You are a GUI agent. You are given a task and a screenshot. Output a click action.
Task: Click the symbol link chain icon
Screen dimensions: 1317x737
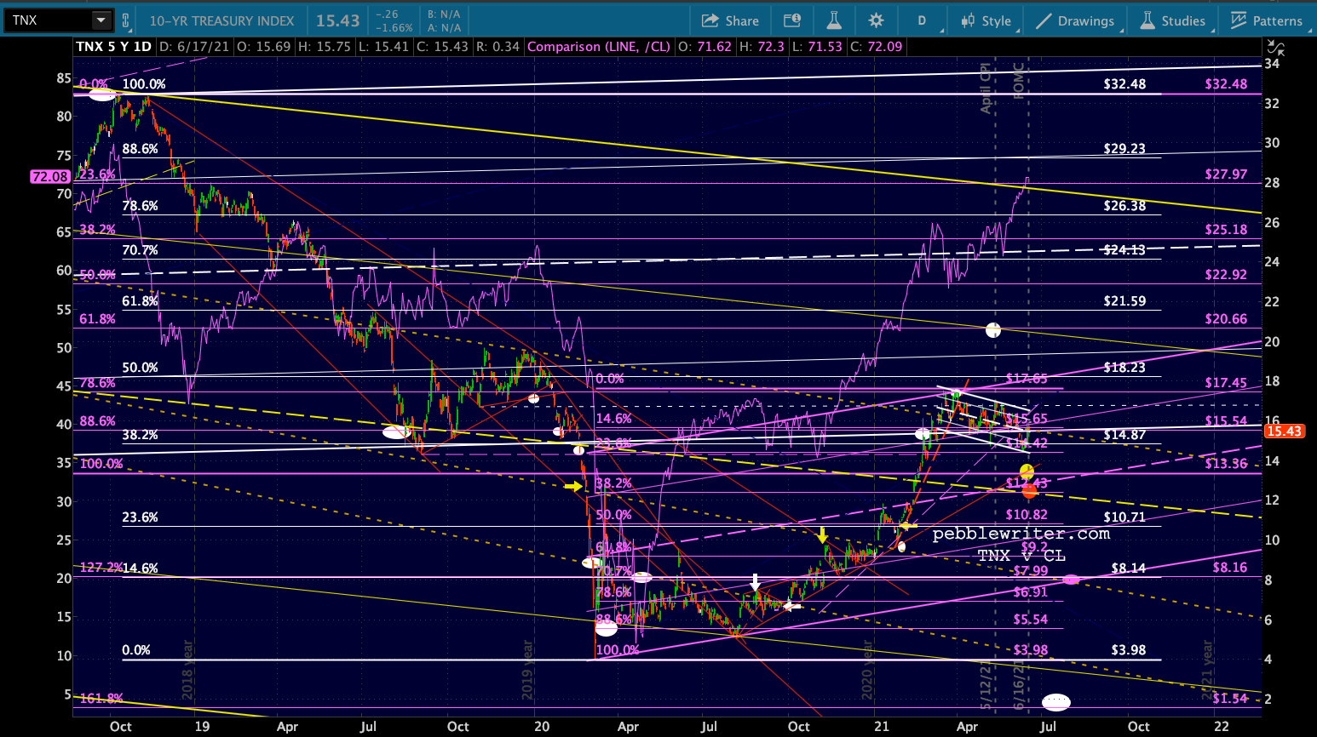tap(126, 20)
